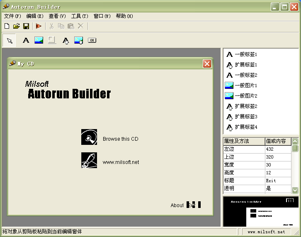Maximize the Autorun Builder window

(x=284, y=7)
